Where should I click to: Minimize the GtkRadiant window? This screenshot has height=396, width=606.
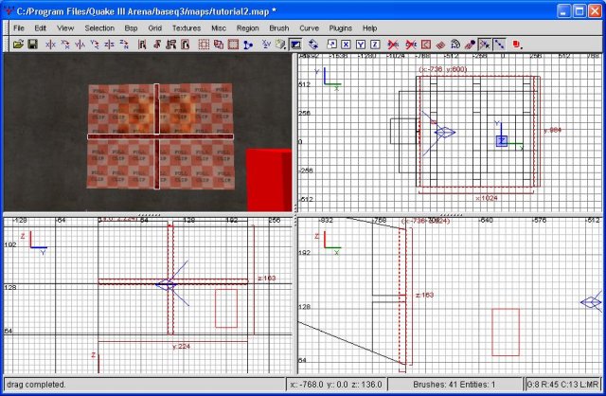click(564, 11)
